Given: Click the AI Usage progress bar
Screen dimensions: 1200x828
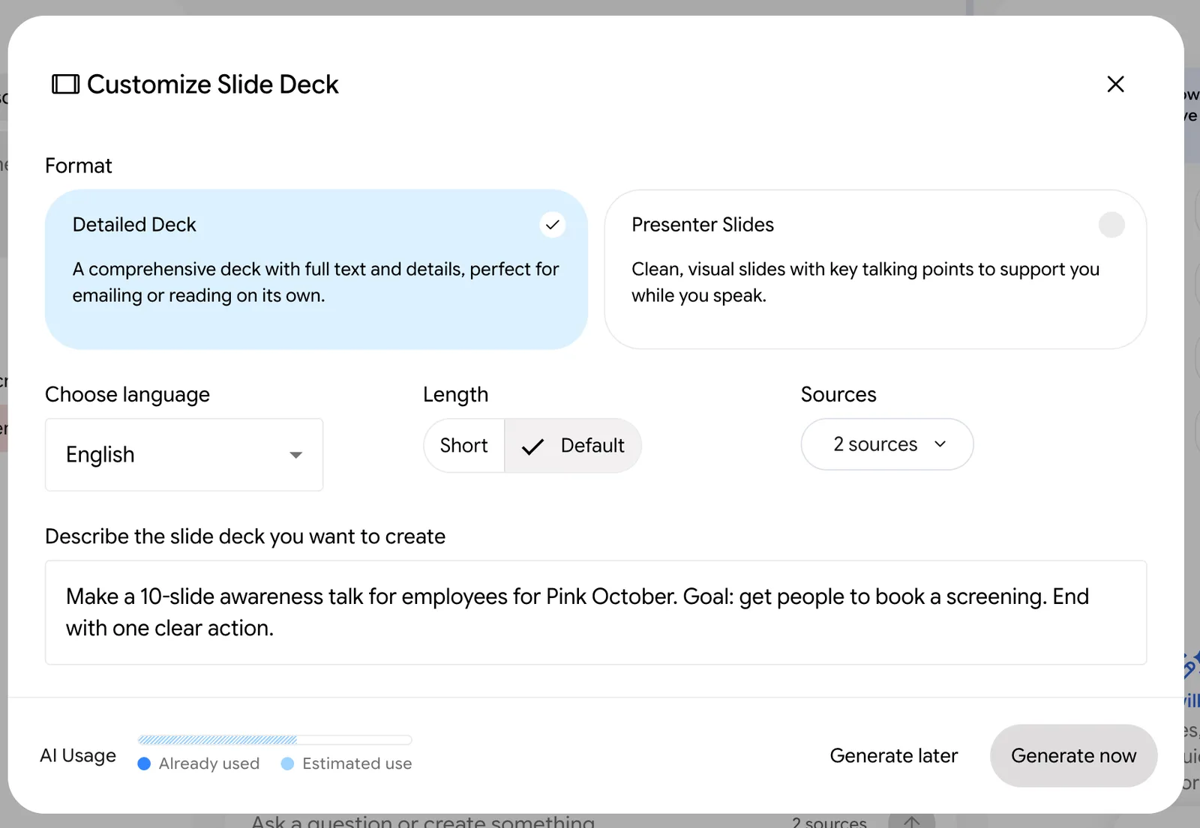Looking at the screenshot, I should click(274, 740).
